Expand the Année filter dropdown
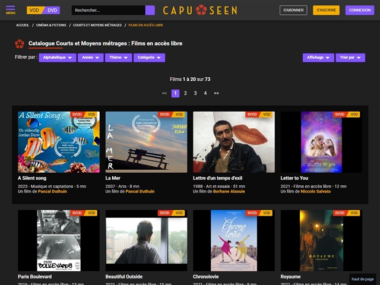The height and width of the screenshot is (285, 380). pos(91,58)
